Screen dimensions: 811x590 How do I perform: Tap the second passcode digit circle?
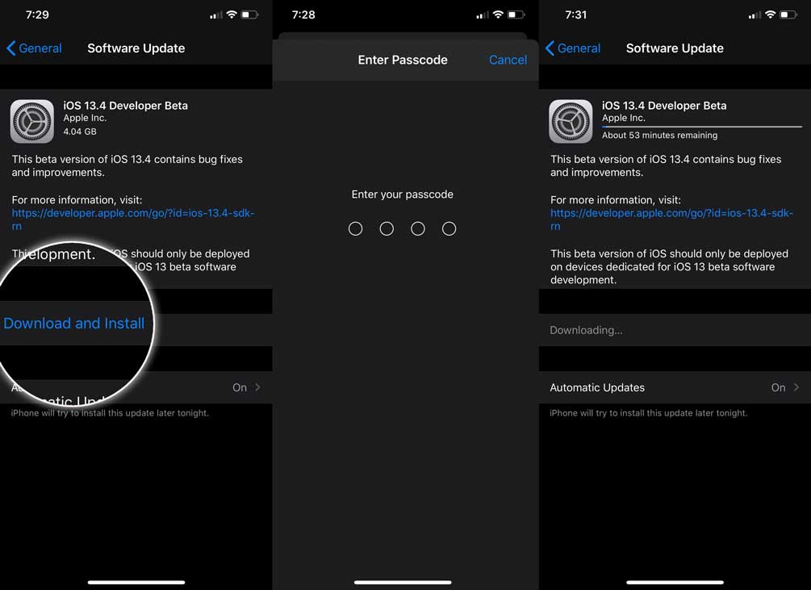[387, 228]
